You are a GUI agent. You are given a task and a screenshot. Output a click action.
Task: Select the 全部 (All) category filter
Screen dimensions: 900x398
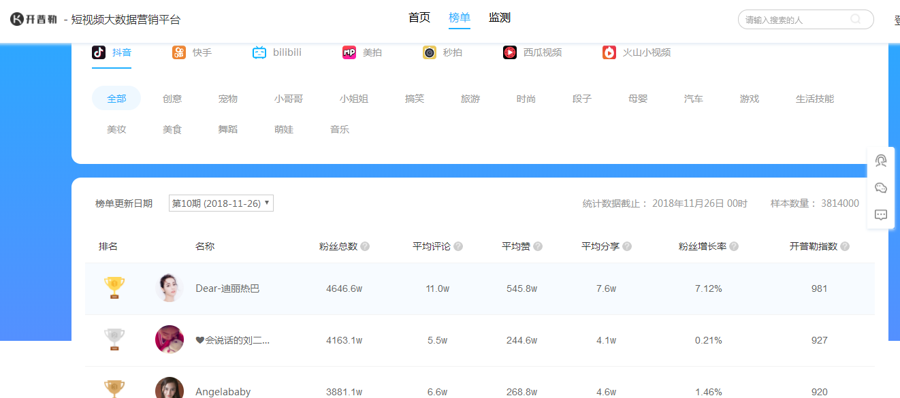[x=116, y=98]
